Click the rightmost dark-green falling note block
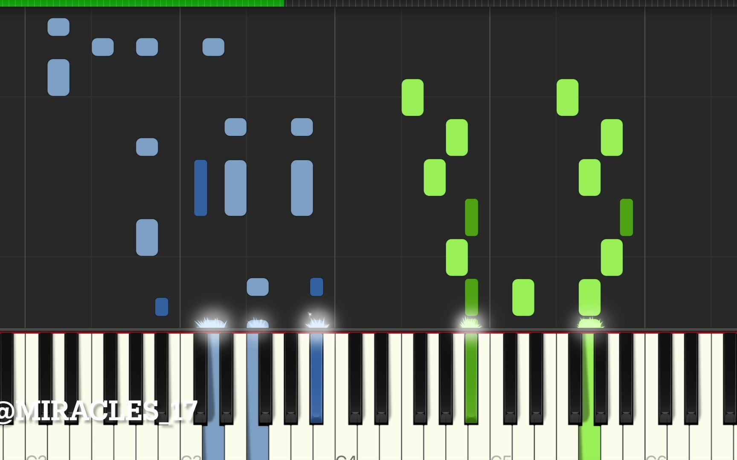Screen dimensions: 737x460 (627, 217)
